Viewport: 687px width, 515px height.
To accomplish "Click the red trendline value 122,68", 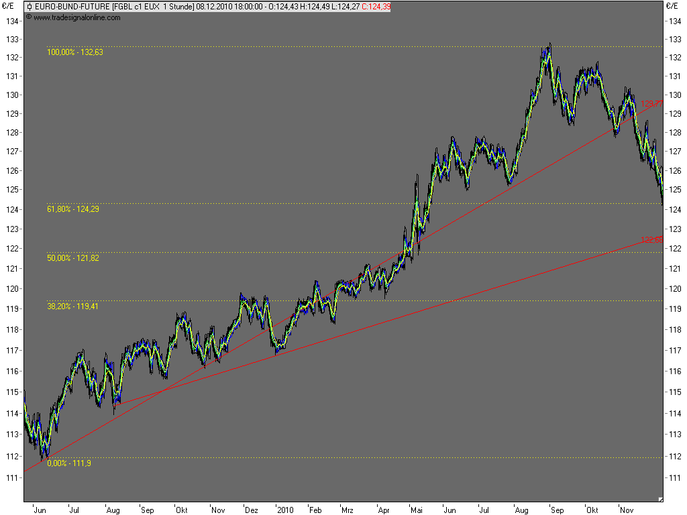I will coord(651,240).
